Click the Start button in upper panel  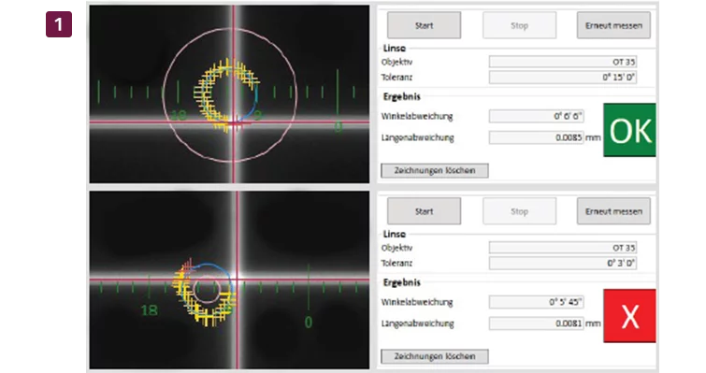coord(424,25)
